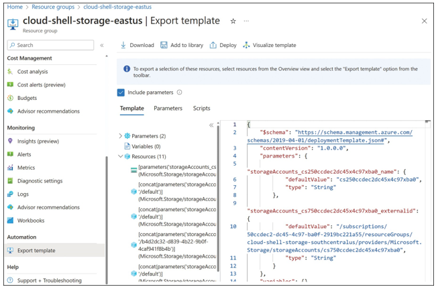
Task: Open Metrics in the Monitoring section
Action: [26, 168]
